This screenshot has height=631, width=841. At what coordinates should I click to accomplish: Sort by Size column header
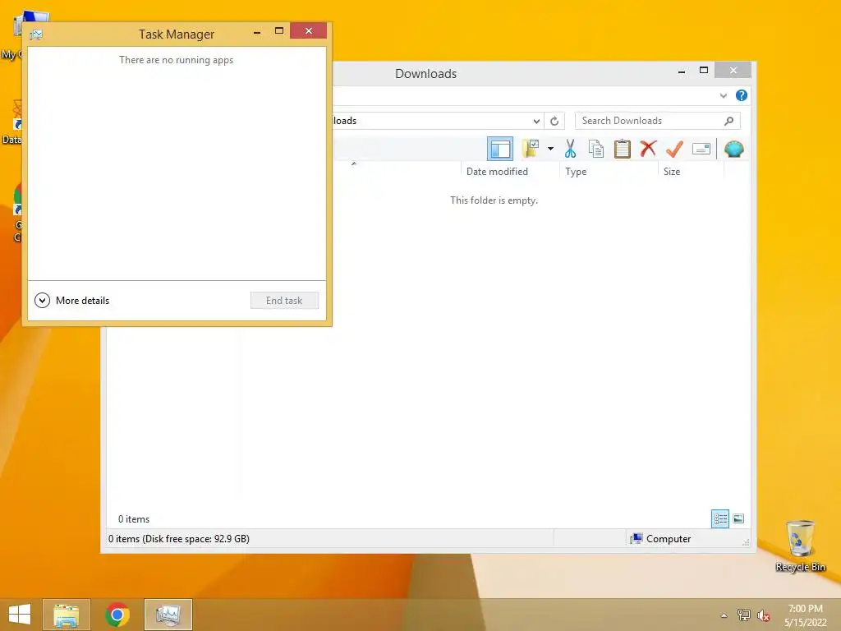pos(672,172)
